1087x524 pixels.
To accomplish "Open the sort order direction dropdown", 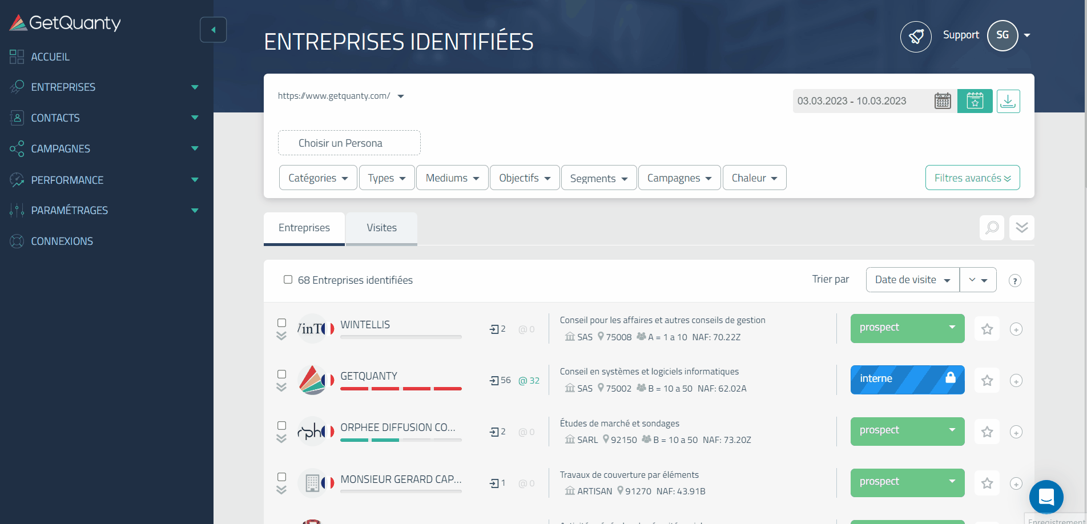I will pos(978,280).
